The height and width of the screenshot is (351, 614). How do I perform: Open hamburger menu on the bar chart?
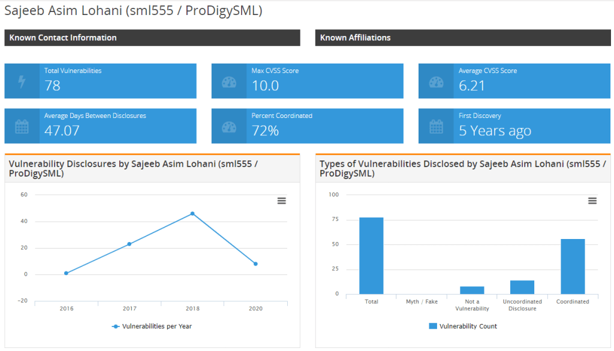pos(592,201)
